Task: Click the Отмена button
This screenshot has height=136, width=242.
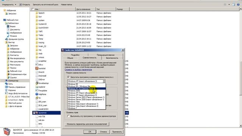Action: click(x=103, y=132)
